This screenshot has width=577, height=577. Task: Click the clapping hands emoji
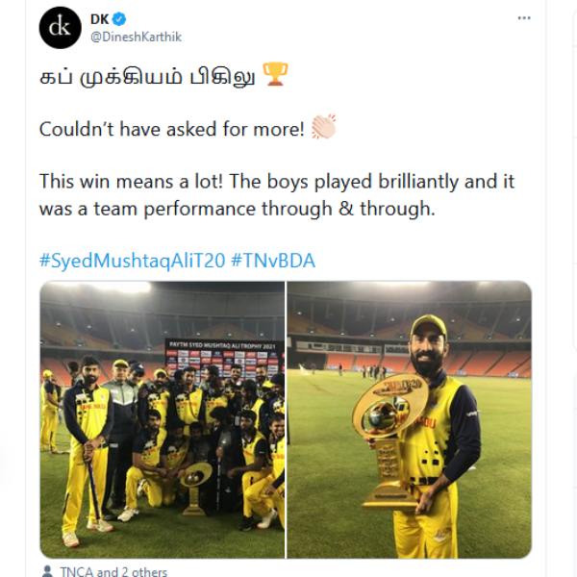coord(324,129)
